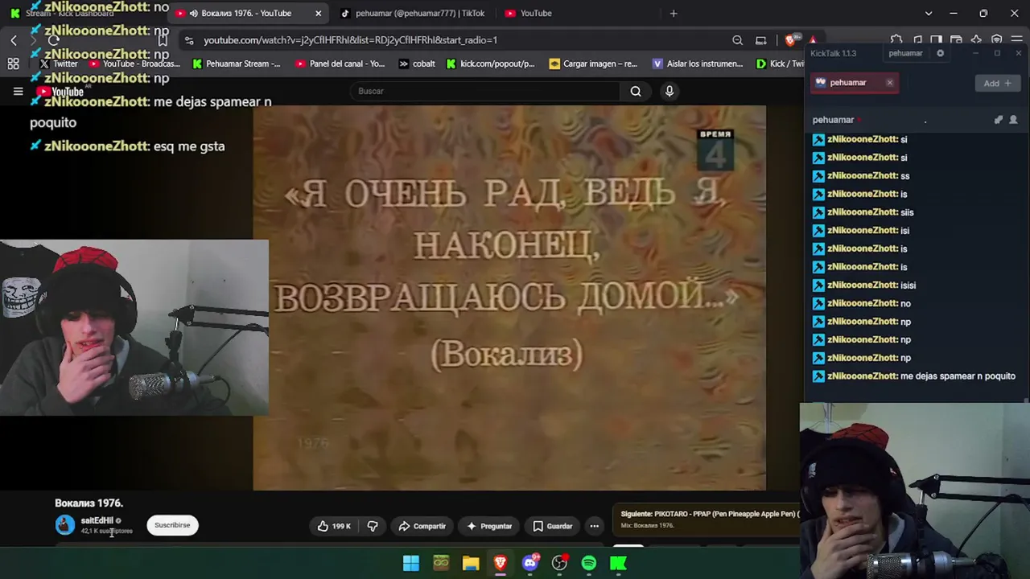Open Brave browser from the taskbar
The image size is (1030, 579).
click(x=500, y=563)
